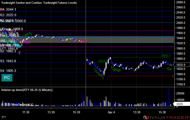Viewport: 190px width, 120px height.
Task: Click the 2000.0 price axis value
Action: [181, 23]
